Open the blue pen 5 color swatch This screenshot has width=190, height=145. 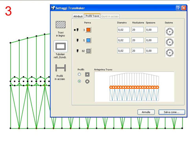click(x=89, y=40)
